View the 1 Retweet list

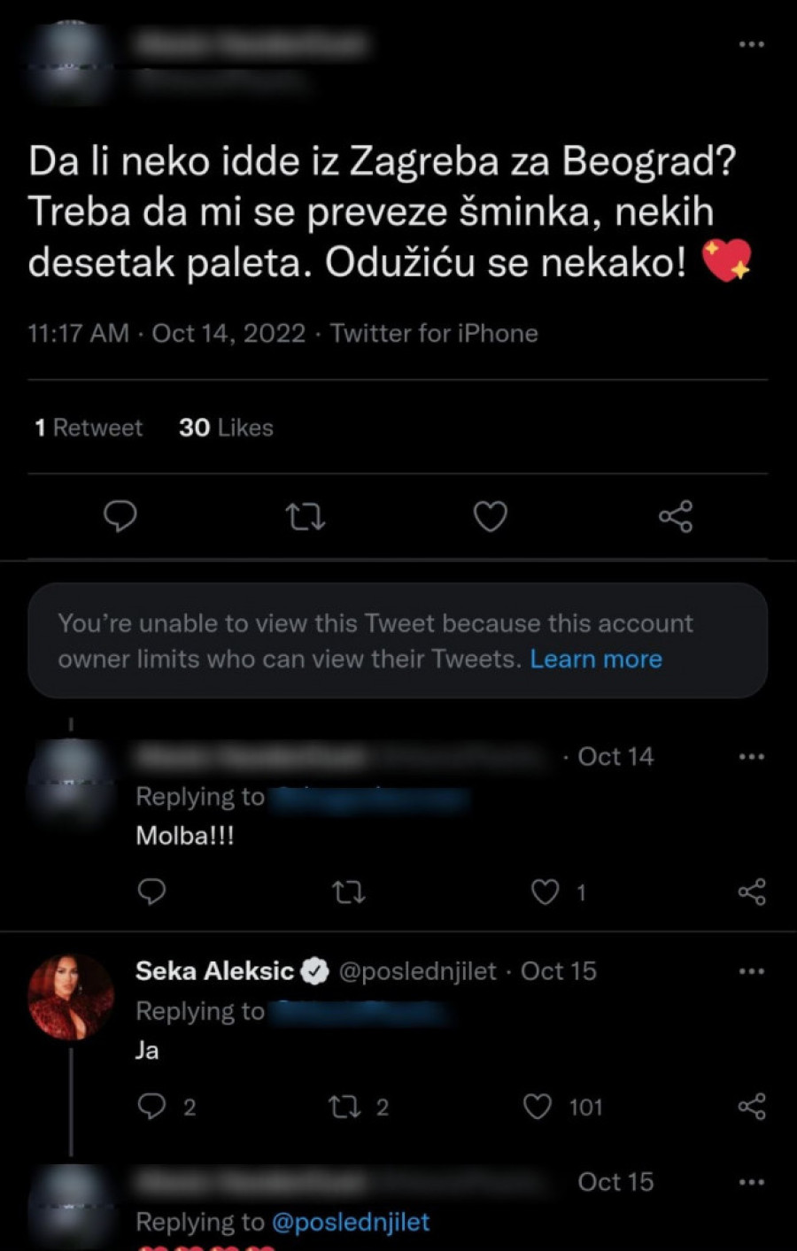click(x=89, y=428)
